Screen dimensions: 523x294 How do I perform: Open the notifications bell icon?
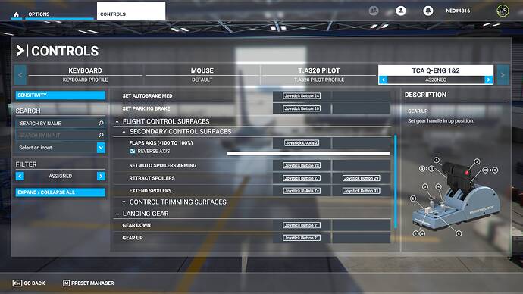(x=428, y=11)
